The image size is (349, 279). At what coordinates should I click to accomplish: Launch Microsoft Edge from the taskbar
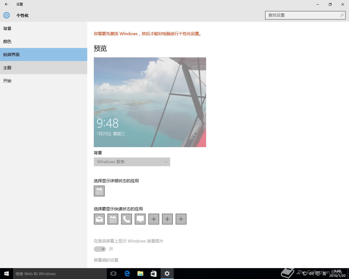coord(127,274)
